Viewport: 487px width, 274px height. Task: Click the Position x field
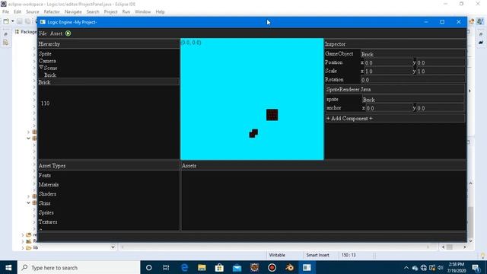(388, 62)
